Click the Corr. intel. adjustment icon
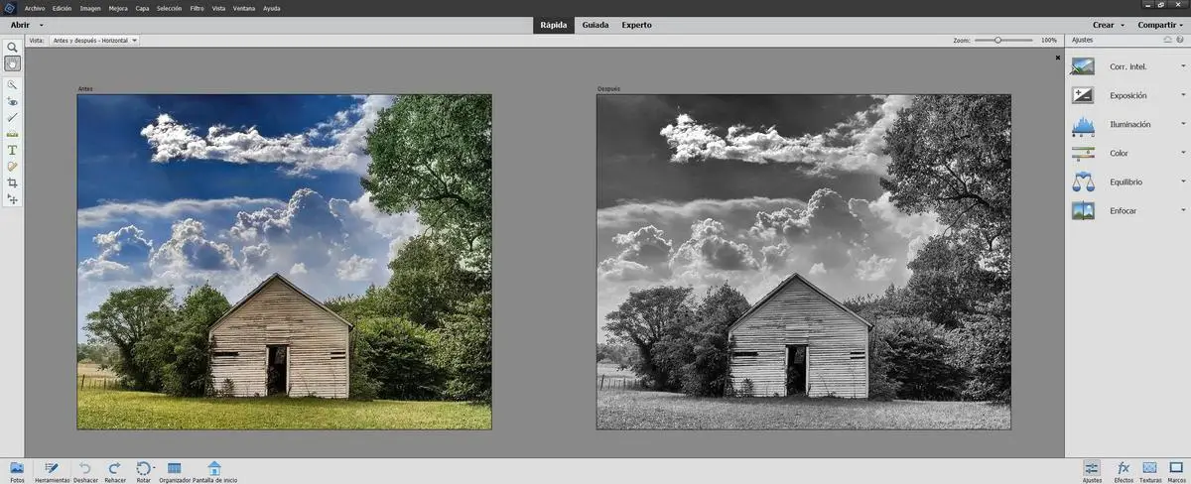Screen dimensions: 1191x484 pos(1082,67)
